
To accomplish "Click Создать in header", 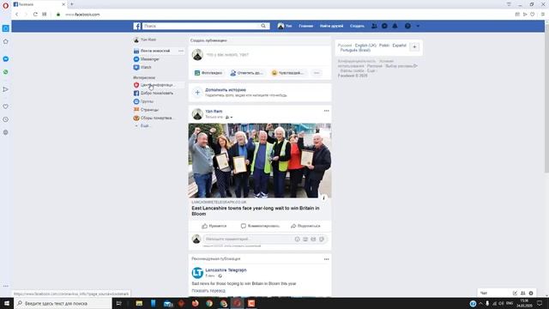I will (357, 26).
